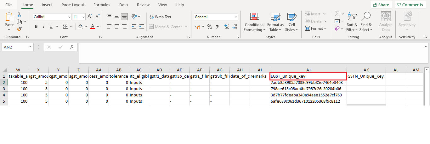Open the Name Box dropdown arrow
The image size is (430, 144).
(x=31, y=47)
